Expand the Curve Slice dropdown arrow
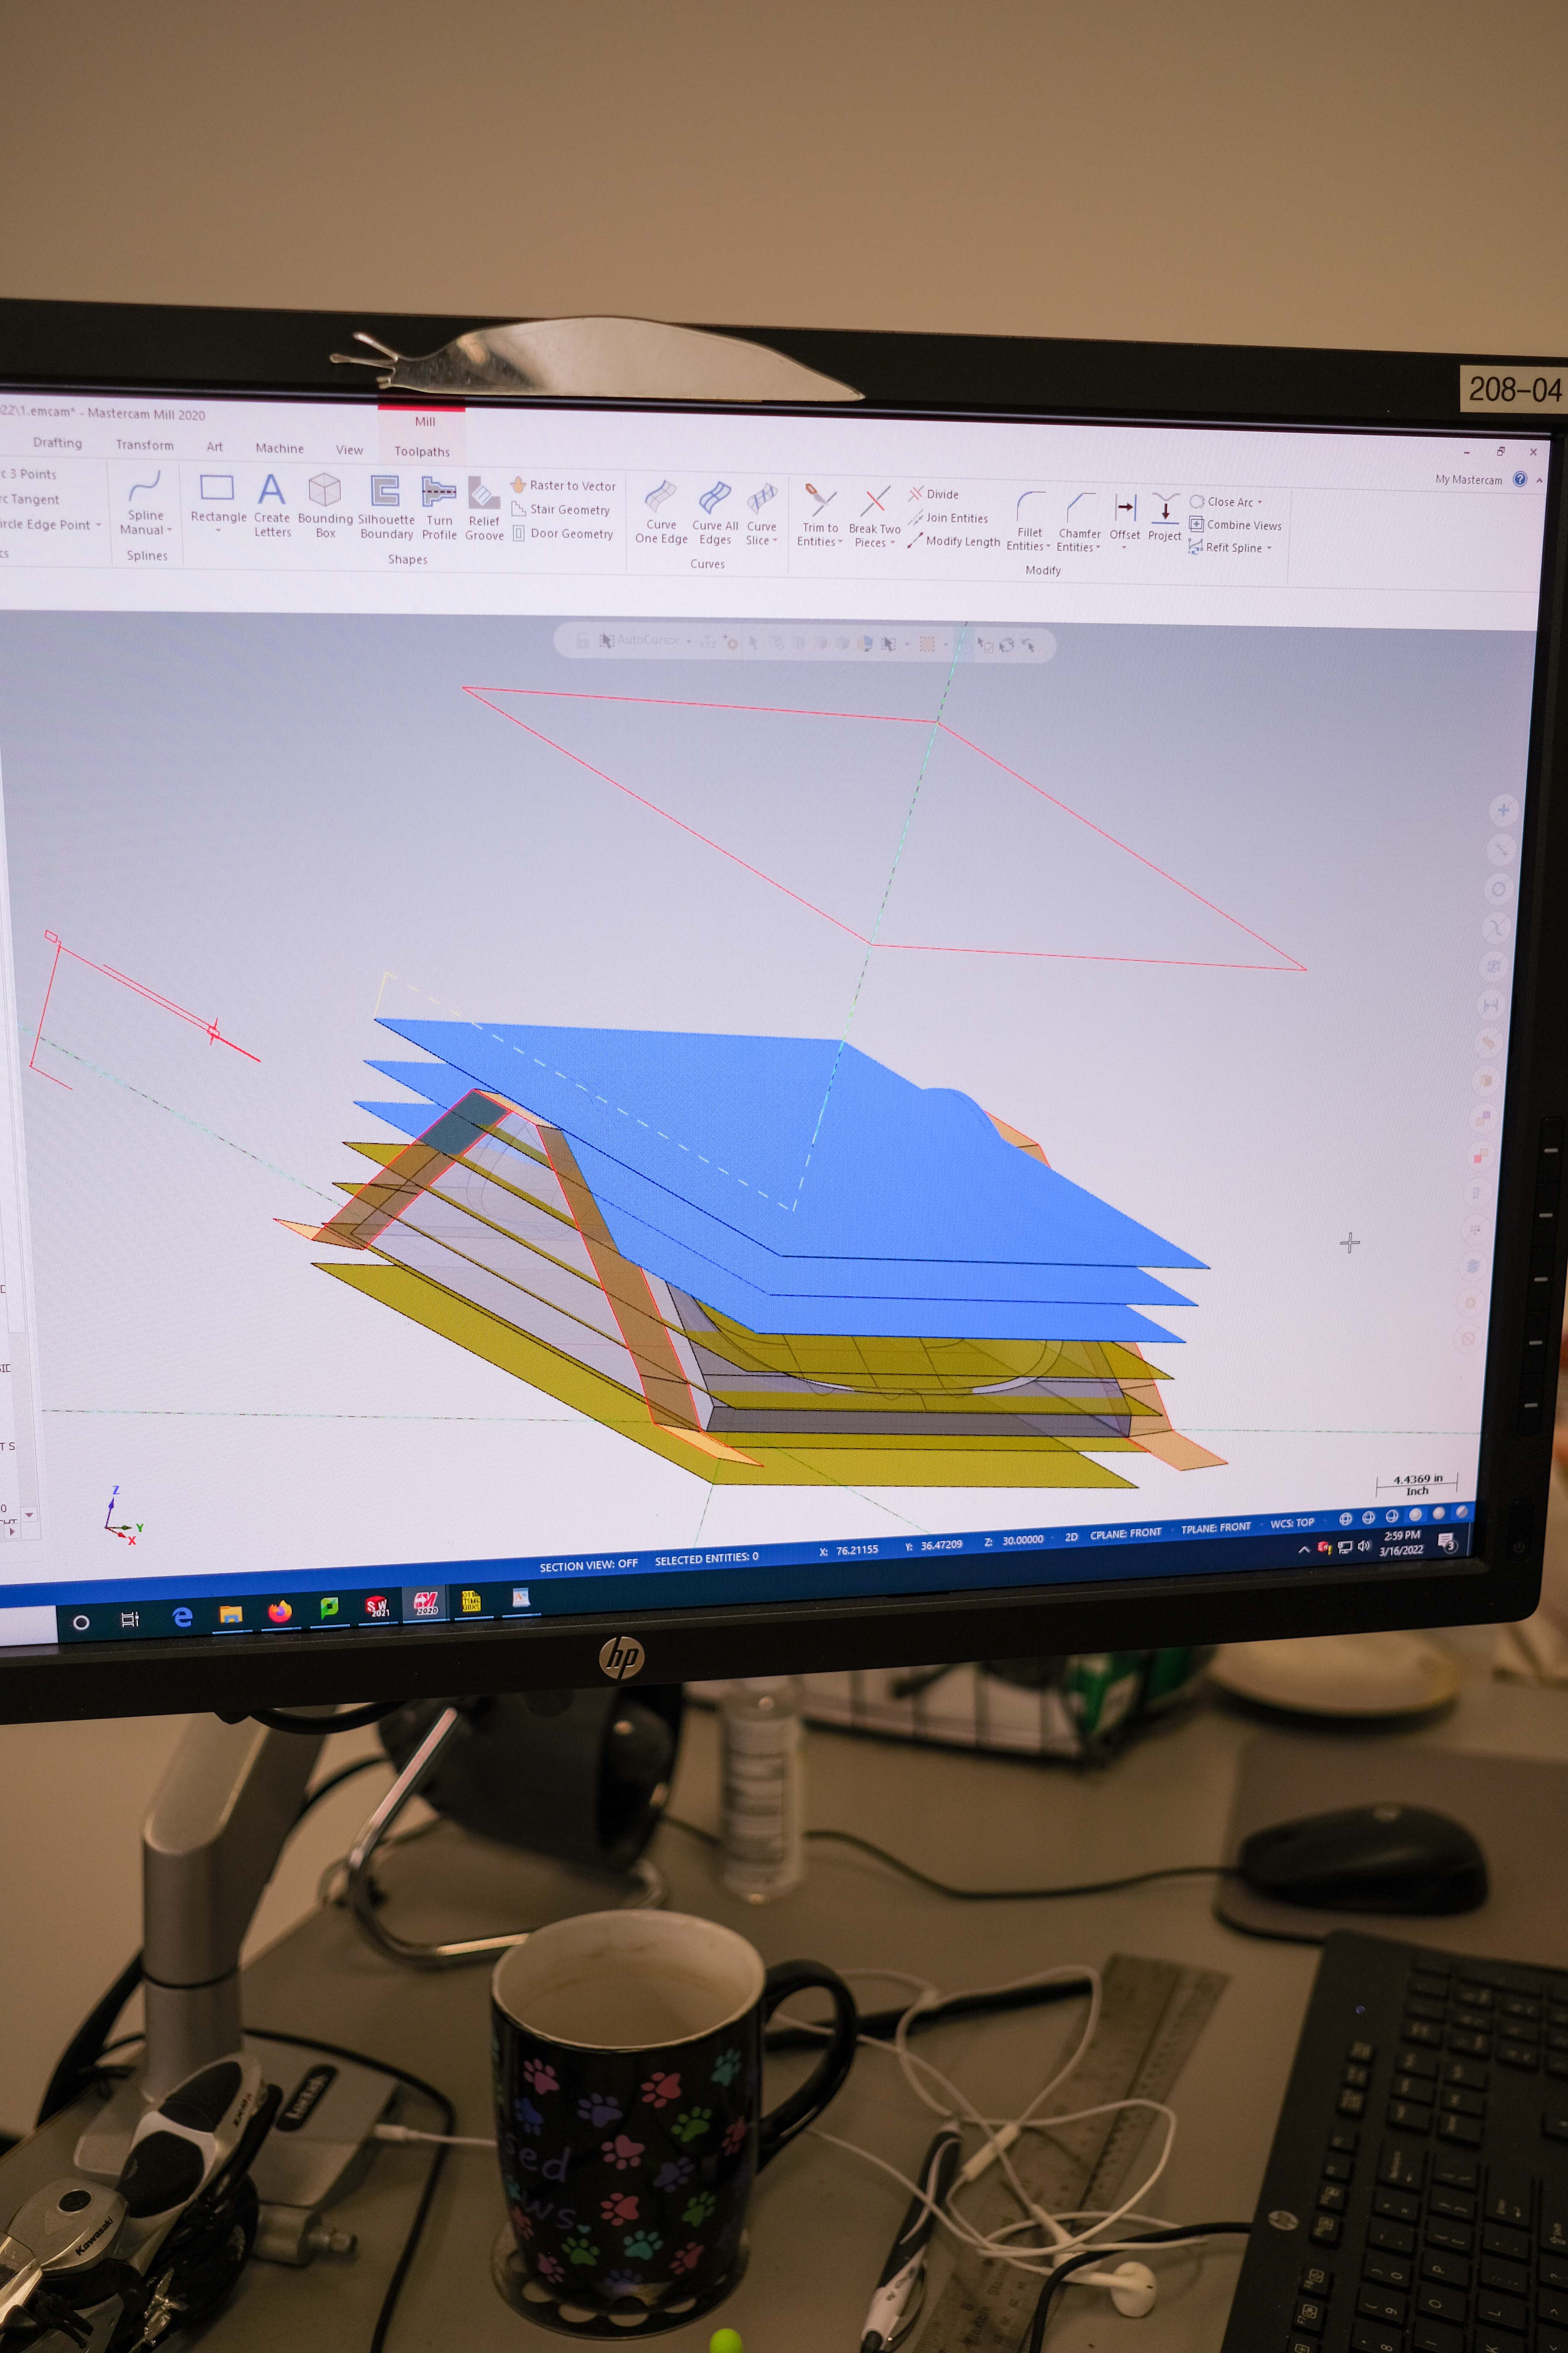Screen dimensions: 1568x2353 [x=775, y=541]
